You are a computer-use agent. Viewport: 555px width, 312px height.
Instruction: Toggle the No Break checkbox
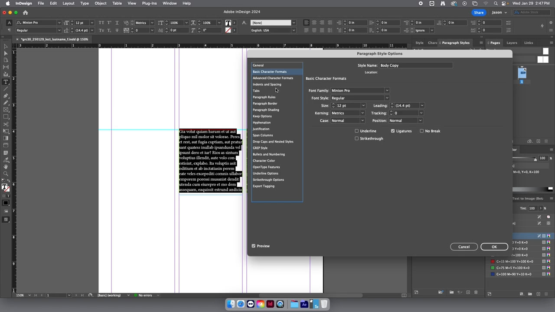422,131
